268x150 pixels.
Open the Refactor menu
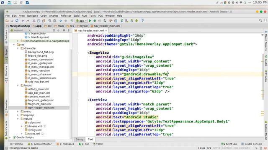[66, 16]
